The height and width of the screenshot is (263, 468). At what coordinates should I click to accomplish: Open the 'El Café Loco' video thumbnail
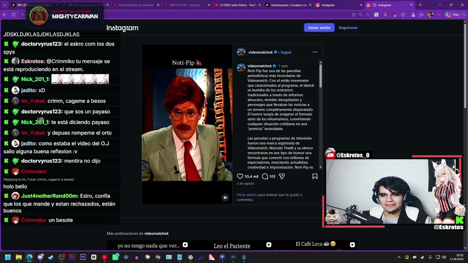(316, 245)
